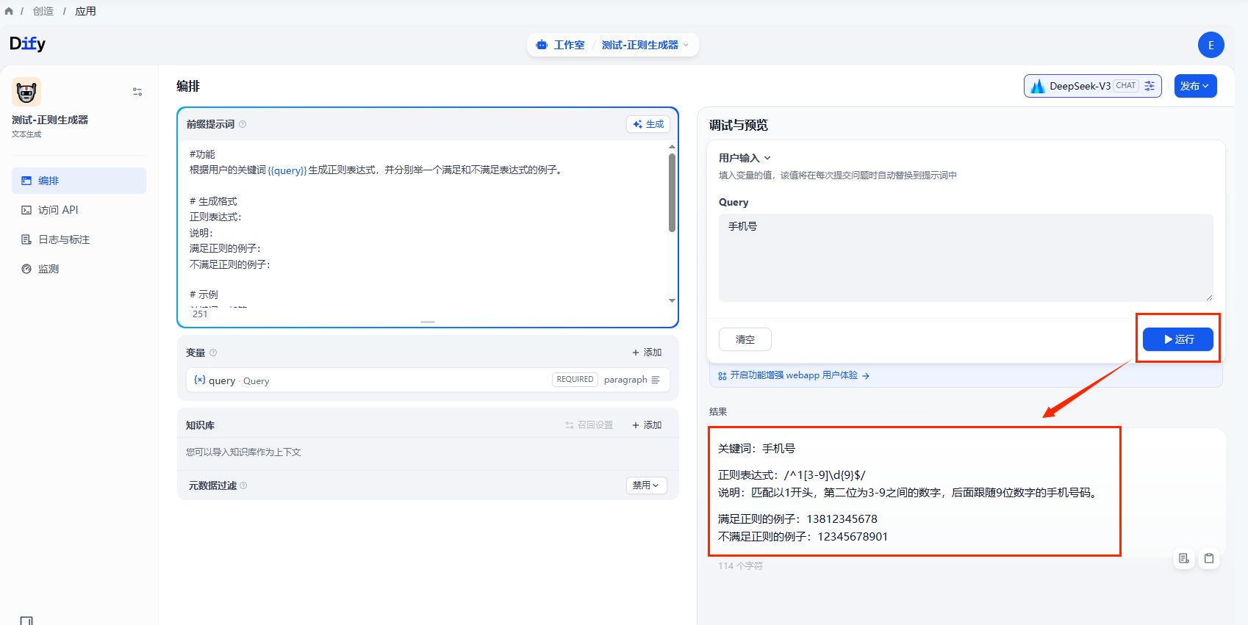Click the paragraph type icon on query row
This screenshot has width=1248, height=625.
(656, 380)
